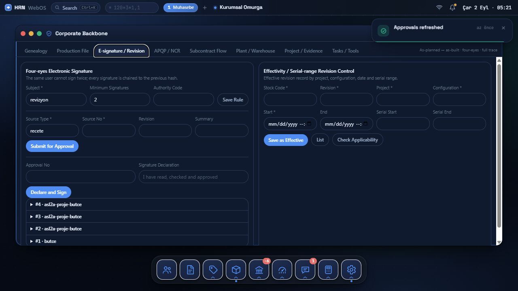
Task: Focus the Configuration field
Action: click(459, 100)
